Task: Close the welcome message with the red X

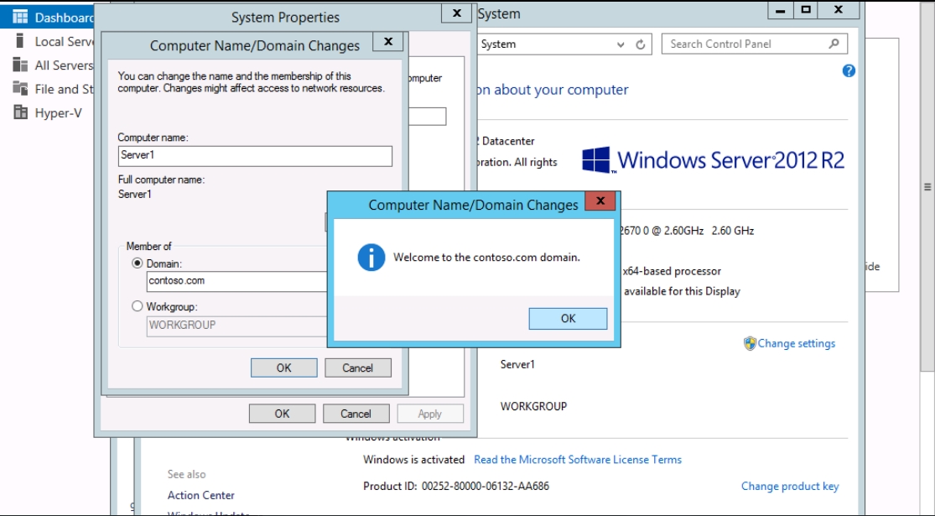Action: [x=600, y=201]
